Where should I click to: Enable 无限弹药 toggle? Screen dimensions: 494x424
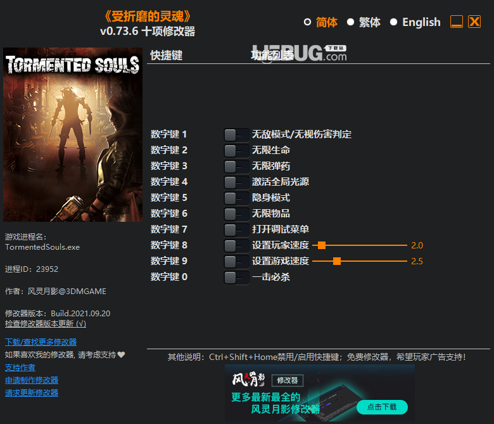pos(236,167)
